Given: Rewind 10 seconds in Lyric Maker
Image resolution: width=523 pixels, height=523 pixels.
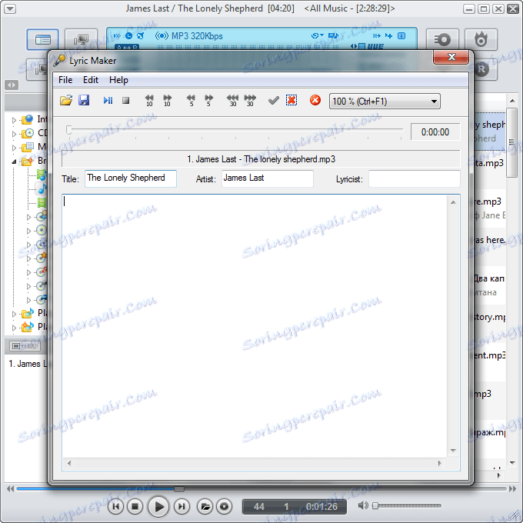Looking at the screenshot, I should coord(149,101).
